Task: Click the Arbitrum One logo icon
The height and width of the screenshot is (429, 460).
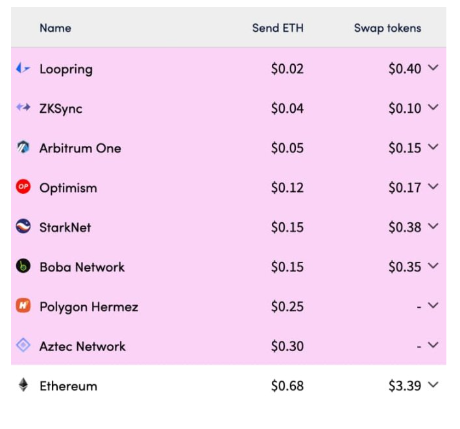Action: 23,147
